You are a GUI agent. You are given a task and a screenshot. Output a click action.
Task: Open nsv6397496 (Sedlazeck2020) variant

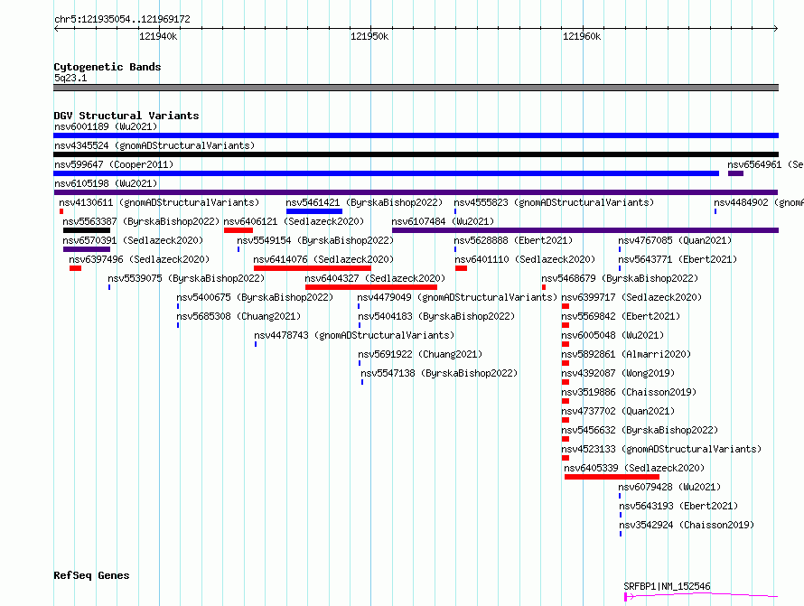pos(139,259)
